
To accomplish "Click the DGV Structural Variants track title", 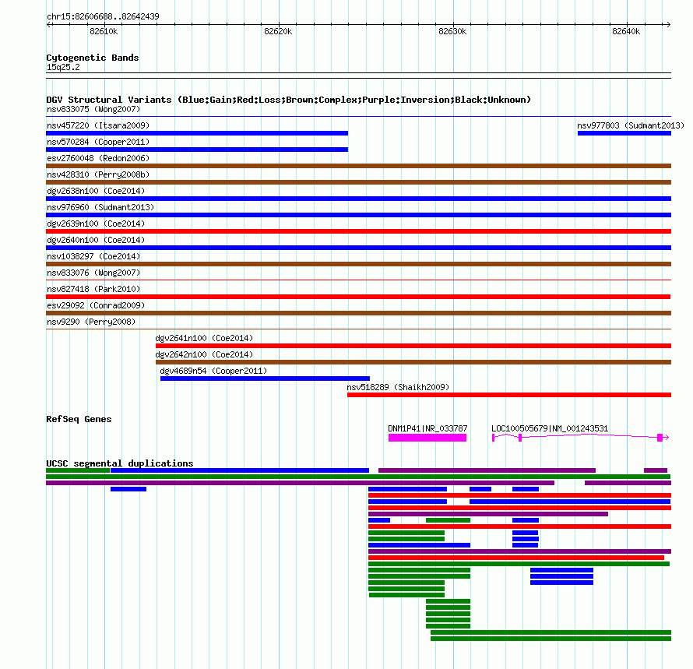I will tap(289, 100).
